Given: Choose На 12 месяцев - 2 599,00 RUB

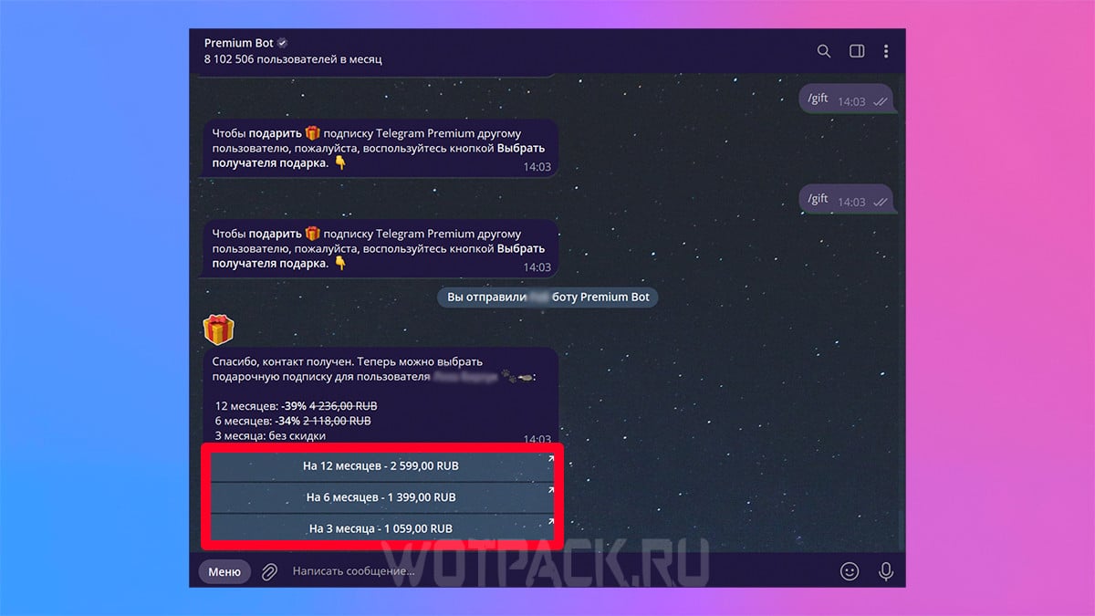Looking at the screenshot, I should pyautogui.click(x=381, y=465).
